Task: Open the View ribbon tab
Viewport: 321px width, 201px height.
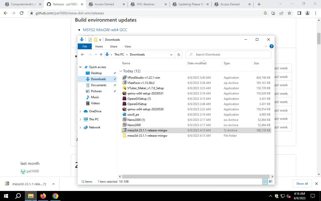Action: click(x=128, y=46)
